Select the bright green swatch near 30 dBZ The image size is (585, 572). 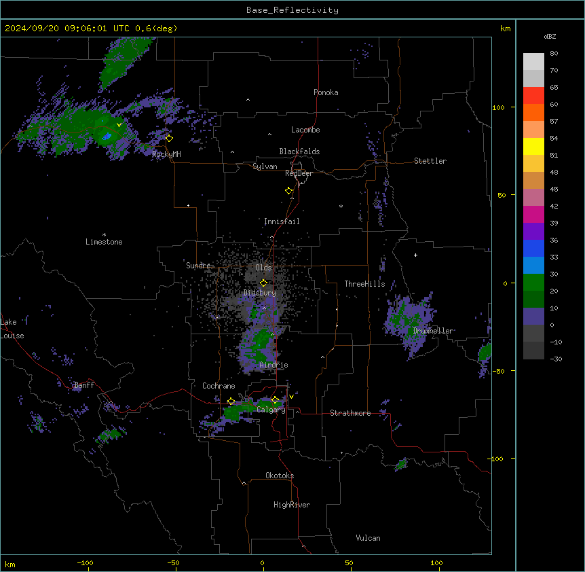point(533,283)
